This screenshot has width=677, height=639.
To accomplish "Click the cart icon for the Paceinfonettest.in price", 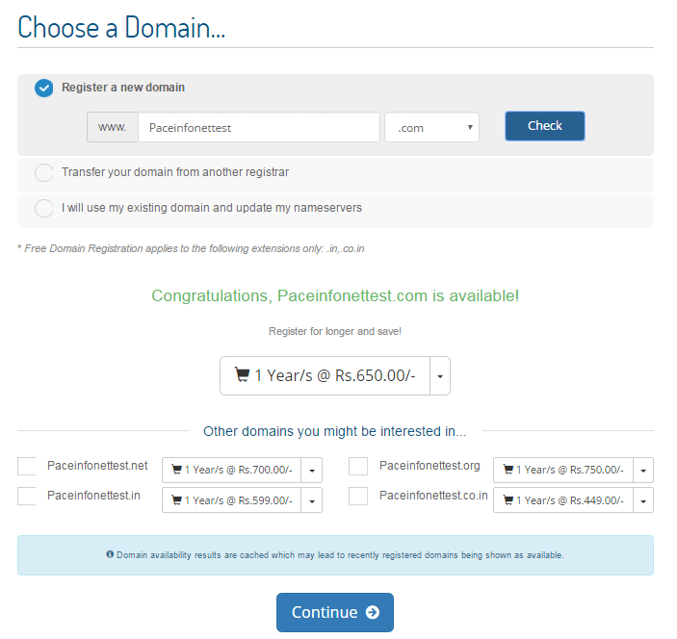I will click(176, 500).
